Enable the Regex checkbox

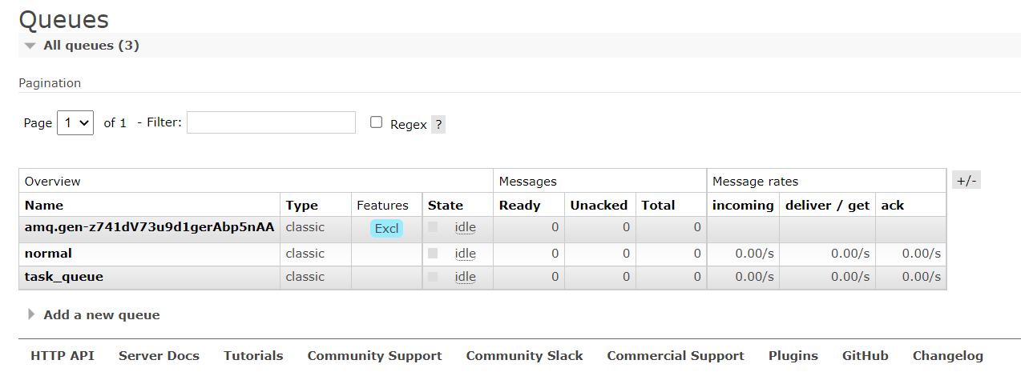click(376, 122)
